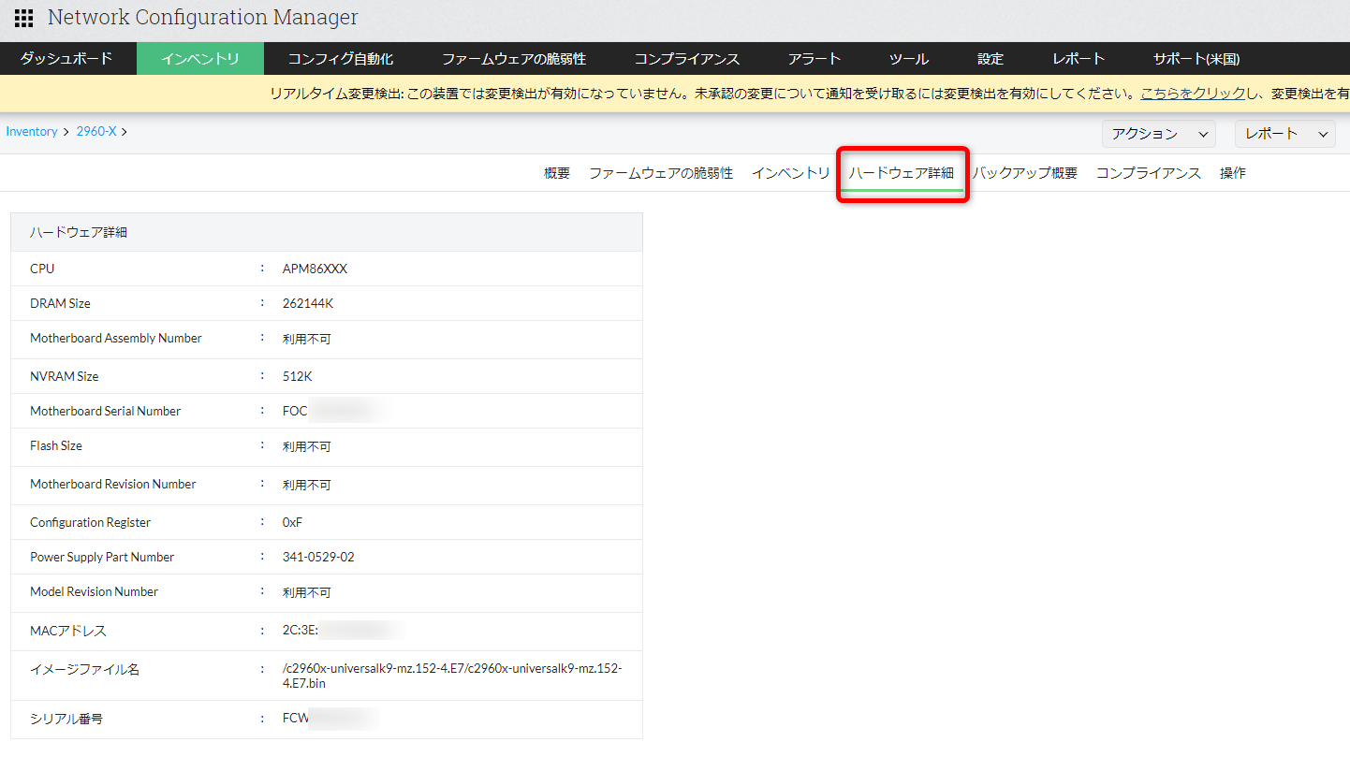
Task: Click the NVRAM Size label
Action: point(65,376)
